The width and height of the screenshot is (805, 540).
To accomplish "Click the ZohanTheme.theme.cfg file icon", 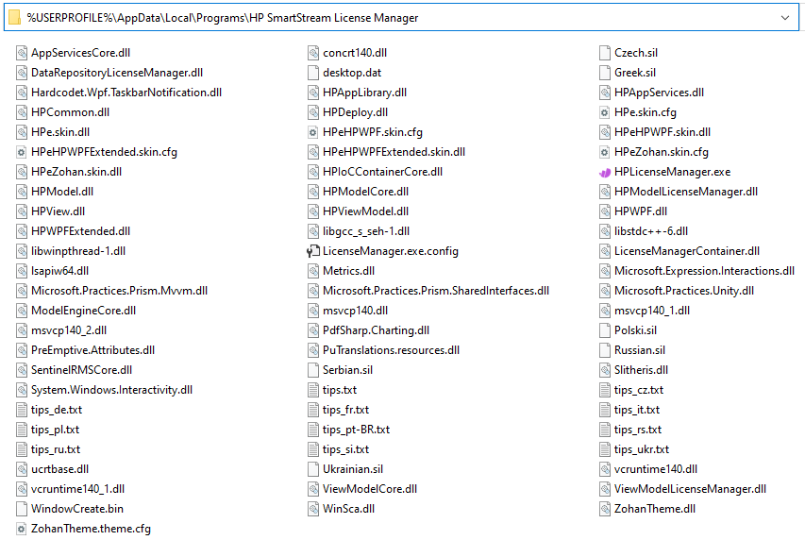I will coord(22,529).
